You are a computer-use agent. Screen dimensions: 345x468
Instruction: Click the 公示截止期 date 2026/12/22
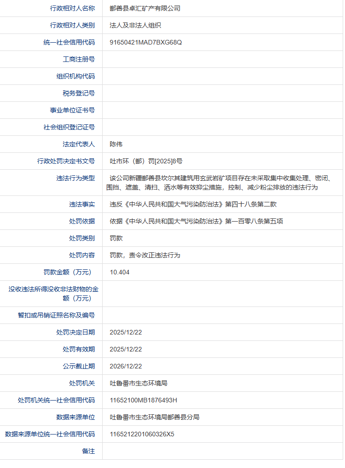coord(126,366)
